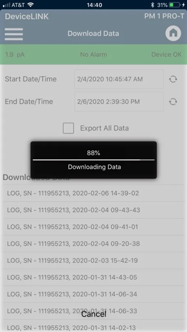
Task: Tap the Wi-Fi signal icon
Action: point(31,5)
